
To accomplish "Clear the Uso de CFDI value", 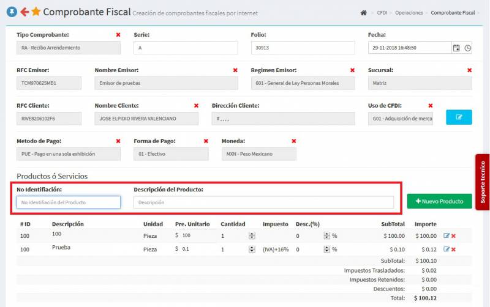I will 431,106.
